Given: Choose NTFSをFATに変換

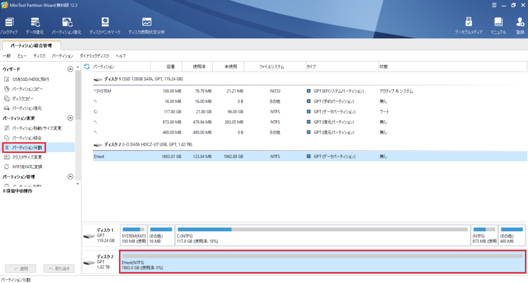Looking at the screenshot, I should (x=23, y=167).
